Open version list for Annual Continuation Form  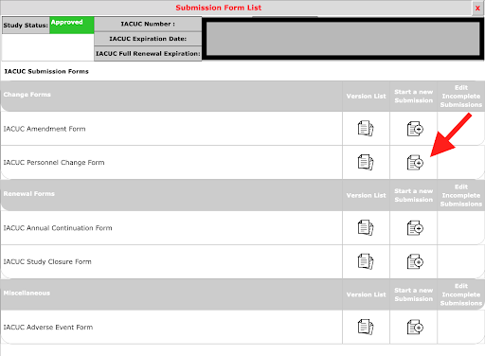click(366, 227)
